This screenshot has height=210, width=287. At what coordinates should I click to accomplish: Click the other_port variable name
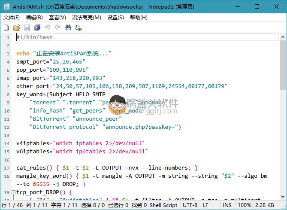pos(33,86)
